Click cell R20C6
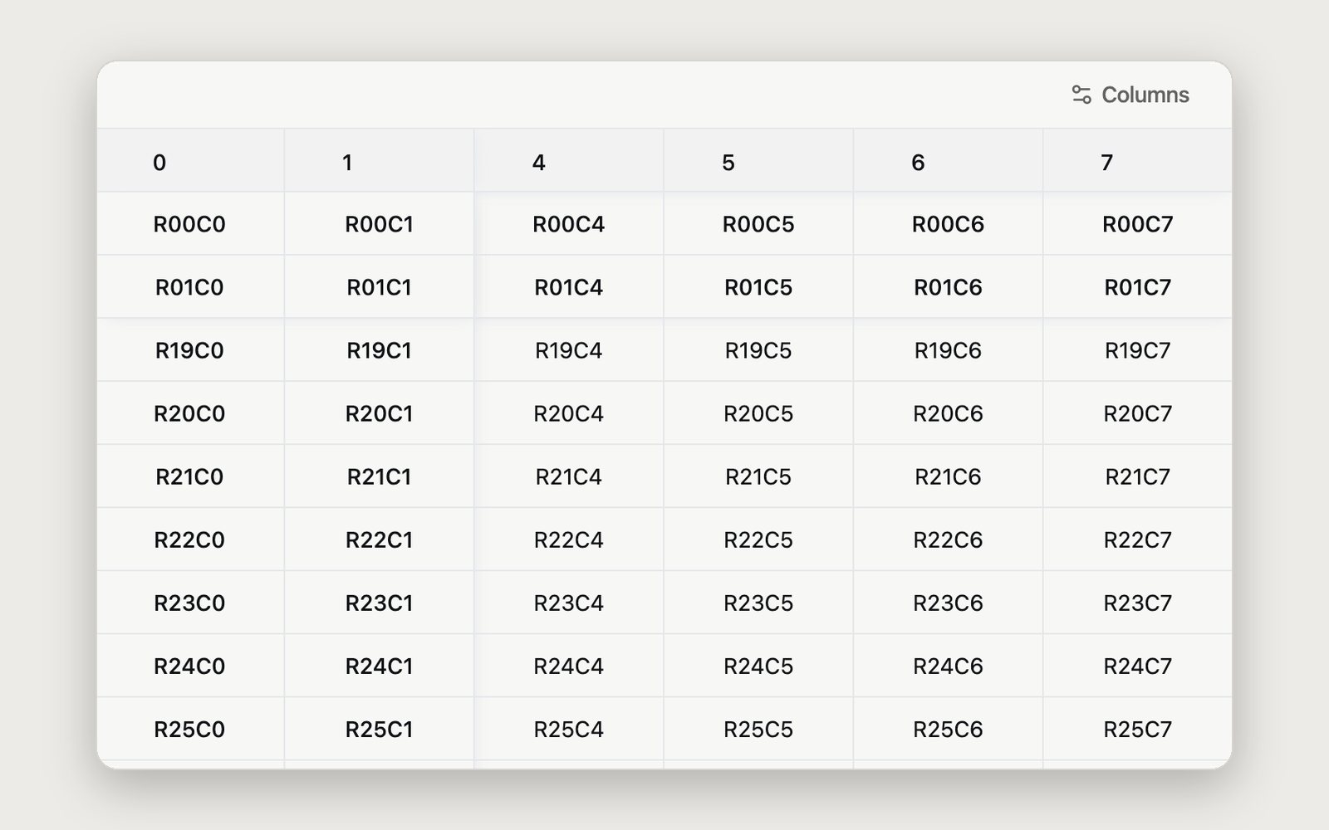The width and height of the screenshot is (1329, 830). 948,413
